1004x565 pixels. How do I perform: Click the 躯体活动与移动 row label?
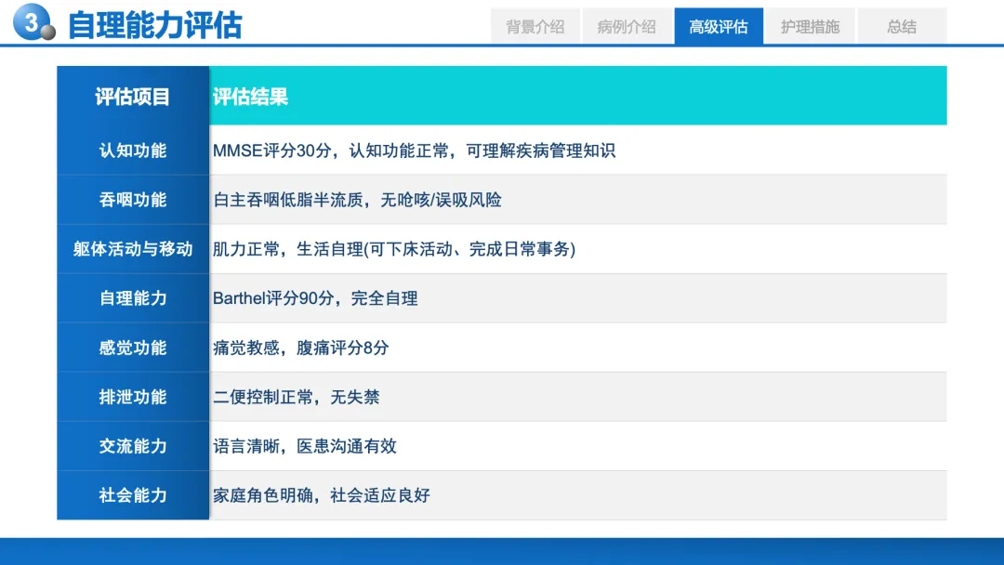point(133,249)
